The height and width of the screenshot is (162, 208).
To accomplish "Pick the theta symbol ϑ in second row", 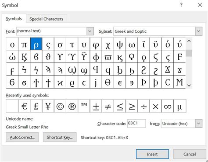I will [48, 57].
